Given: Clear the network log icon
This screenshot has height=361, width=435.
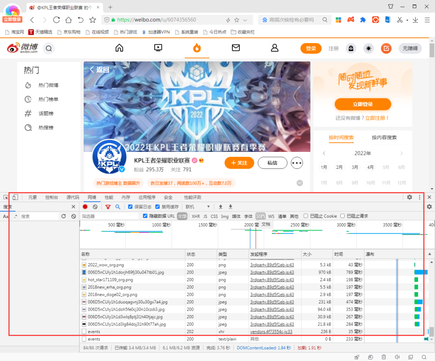Looking at the screenshot, I should 95,207.
